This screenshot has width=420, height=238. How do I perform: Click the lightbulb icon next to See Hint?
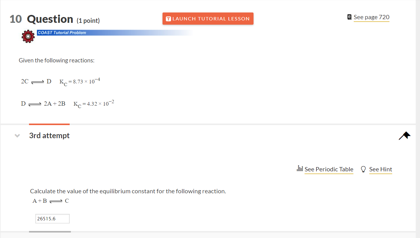tap(363, 169)
